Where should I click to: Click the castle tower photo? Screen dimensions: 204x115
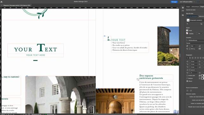pyautogui.click(x=168, y=46)
